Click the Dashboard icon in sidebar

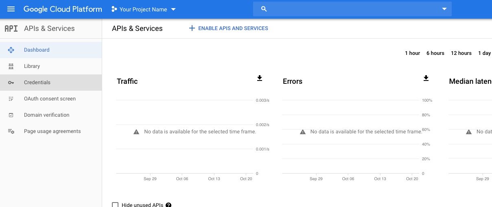point(11,50)
